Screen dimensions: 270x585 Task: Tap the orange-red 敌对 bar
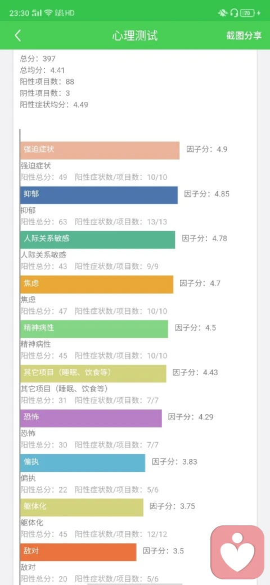(x=78, y=552)
